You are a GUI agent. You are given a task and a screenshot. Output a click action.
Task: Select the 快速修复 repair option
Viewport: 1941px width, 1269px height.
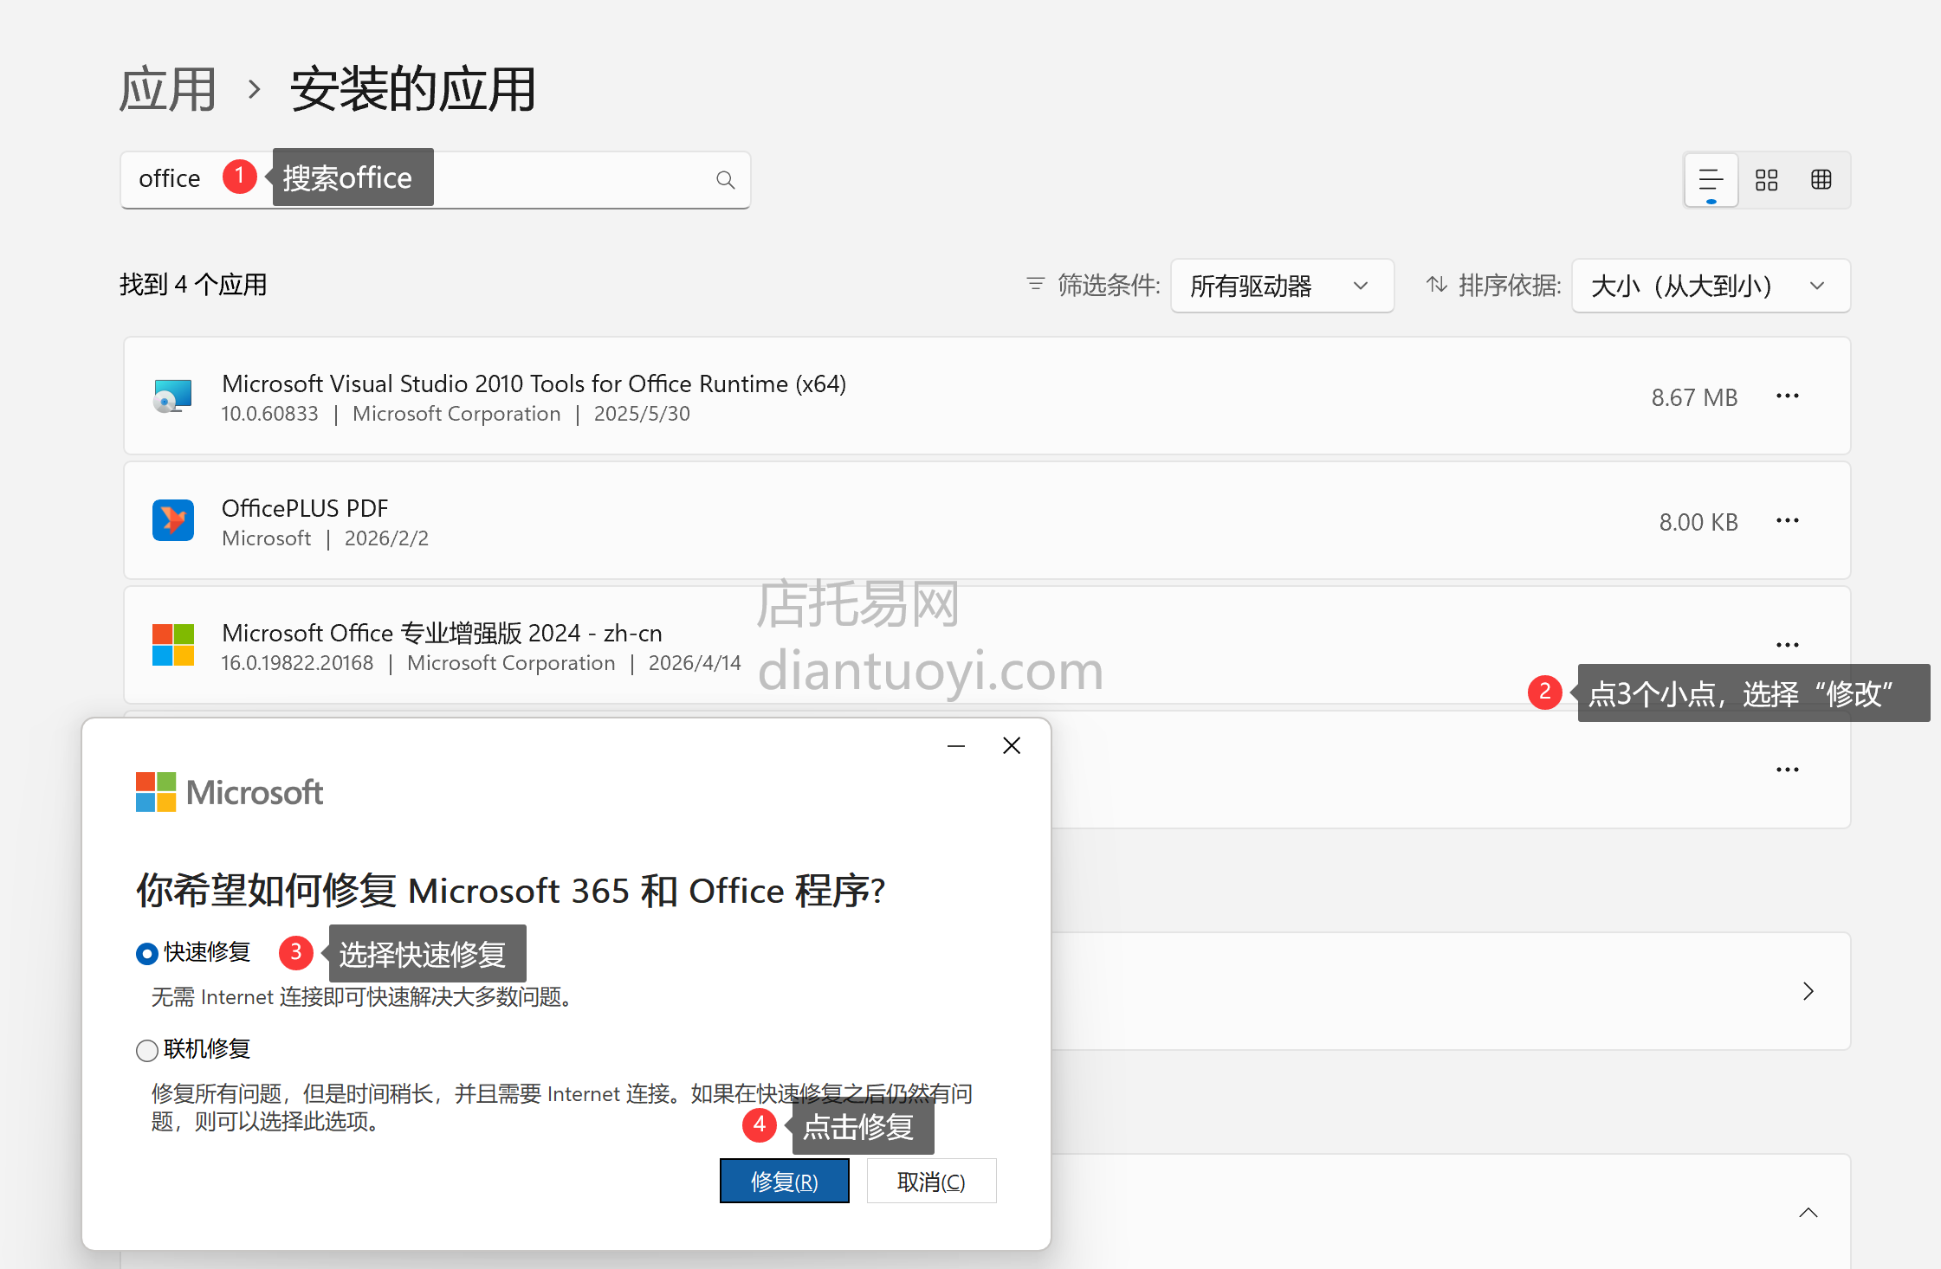tap(146, 953)
